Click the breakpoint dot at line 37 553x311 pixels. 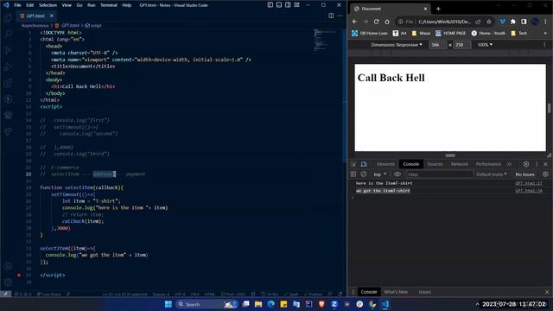(19, 275)
